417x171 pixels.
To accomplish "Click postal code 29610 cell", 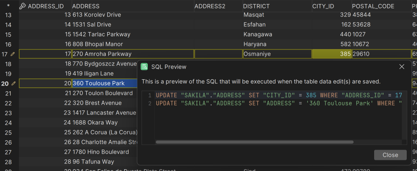I will [x=381, y=54].
